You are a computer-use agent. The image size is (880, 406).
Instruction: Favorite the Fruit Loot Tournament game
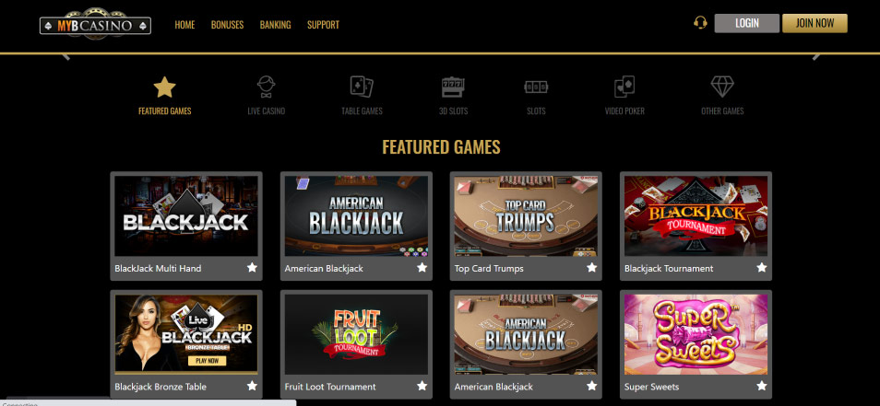tap(422, 386)
